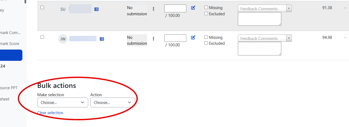The width and height of the screenshot is (349, 127).
Task: Open the 'mark Score' sidebar item
Action: pos(10,44)
